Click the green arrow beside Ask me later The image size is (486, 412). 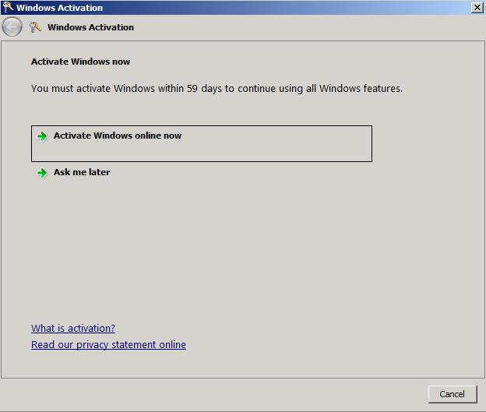point(42,173)
